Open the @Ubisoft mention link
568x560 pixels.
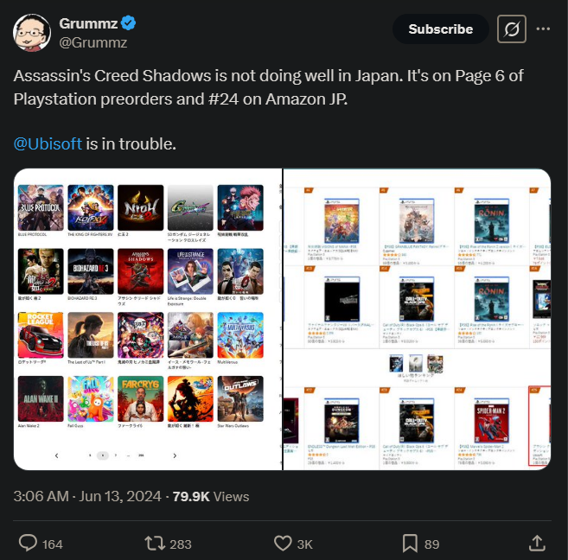48,143
